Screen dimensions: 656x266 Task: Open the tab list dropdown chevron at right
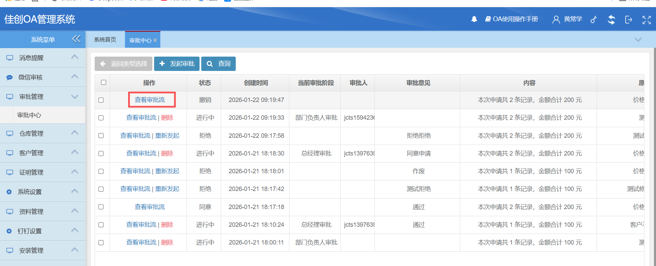(638, 40)
